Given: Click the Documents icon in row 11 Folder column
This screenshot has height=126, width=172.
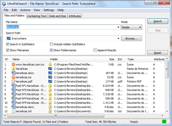Looking at the screenshot, I should pos(50,107).
